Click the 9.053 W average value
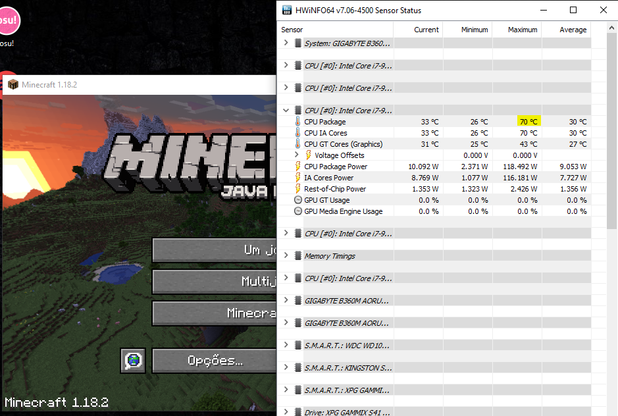 (573, 167)
